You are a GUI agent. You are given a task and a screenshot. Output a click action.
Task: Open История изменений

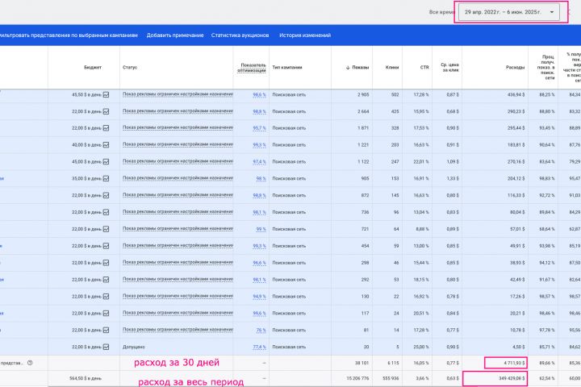[305, 35]
